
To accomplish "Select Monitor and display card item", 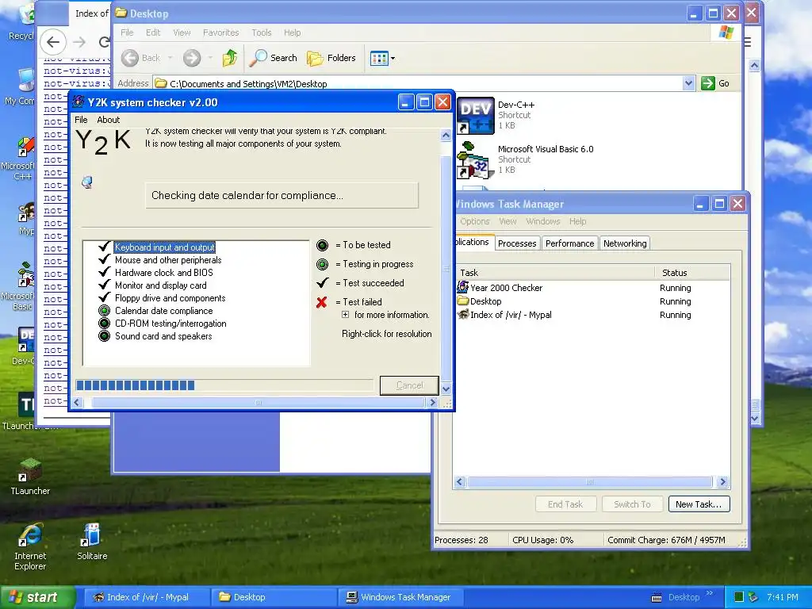I will point(160,285).
